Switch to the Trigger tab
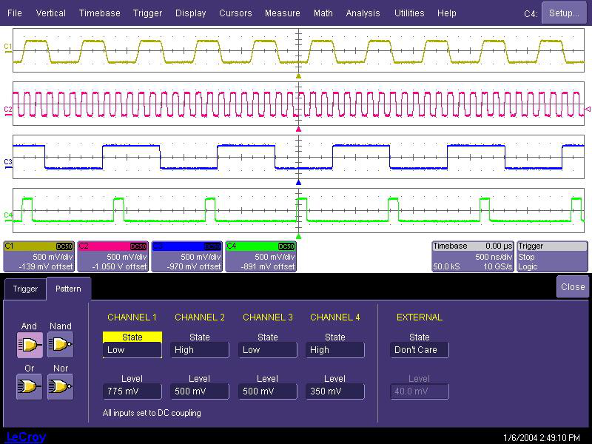592x444 pixels. (x=25, y=289)
